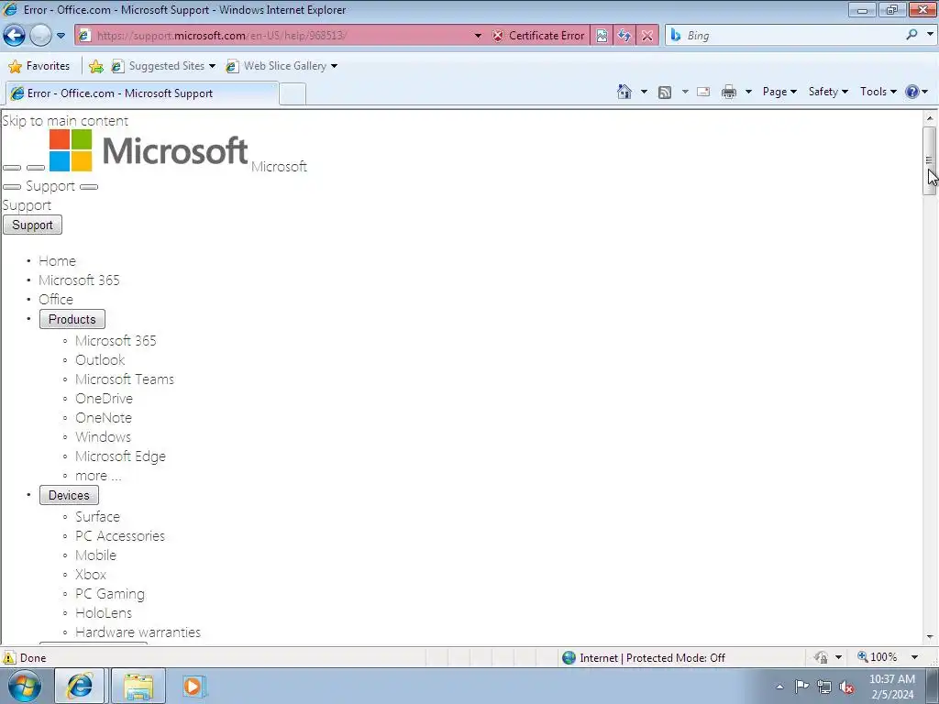
Task: Select the Error - Office.com tab
Action: point(142,93)
